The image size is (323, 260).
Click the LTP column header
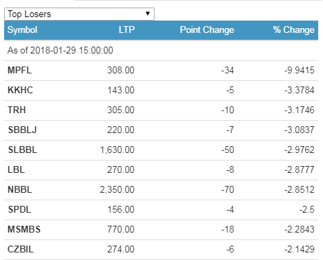coord(126,30)
